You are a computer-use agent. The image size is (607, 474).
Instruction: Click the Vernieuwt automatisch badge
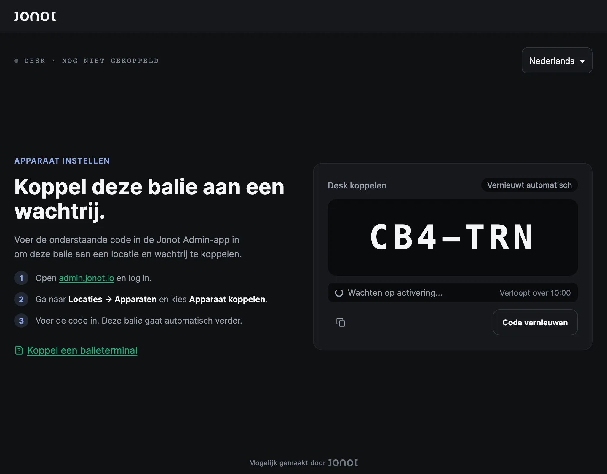click(529, 185)
